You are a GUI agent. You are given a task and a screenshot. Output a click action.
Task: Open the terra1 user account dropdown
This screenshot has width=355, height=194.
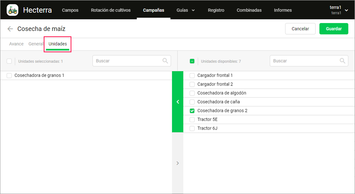coord(339,10)
